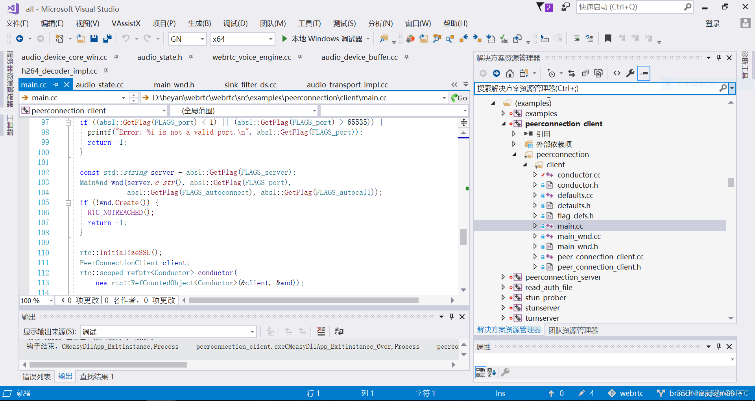Collapse All items in Solution Explorer

585,73
